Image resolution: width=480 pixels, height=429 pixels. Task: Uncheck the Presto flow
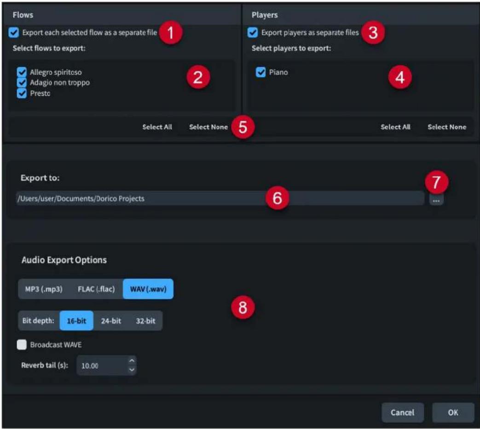(x=22, y=93)
